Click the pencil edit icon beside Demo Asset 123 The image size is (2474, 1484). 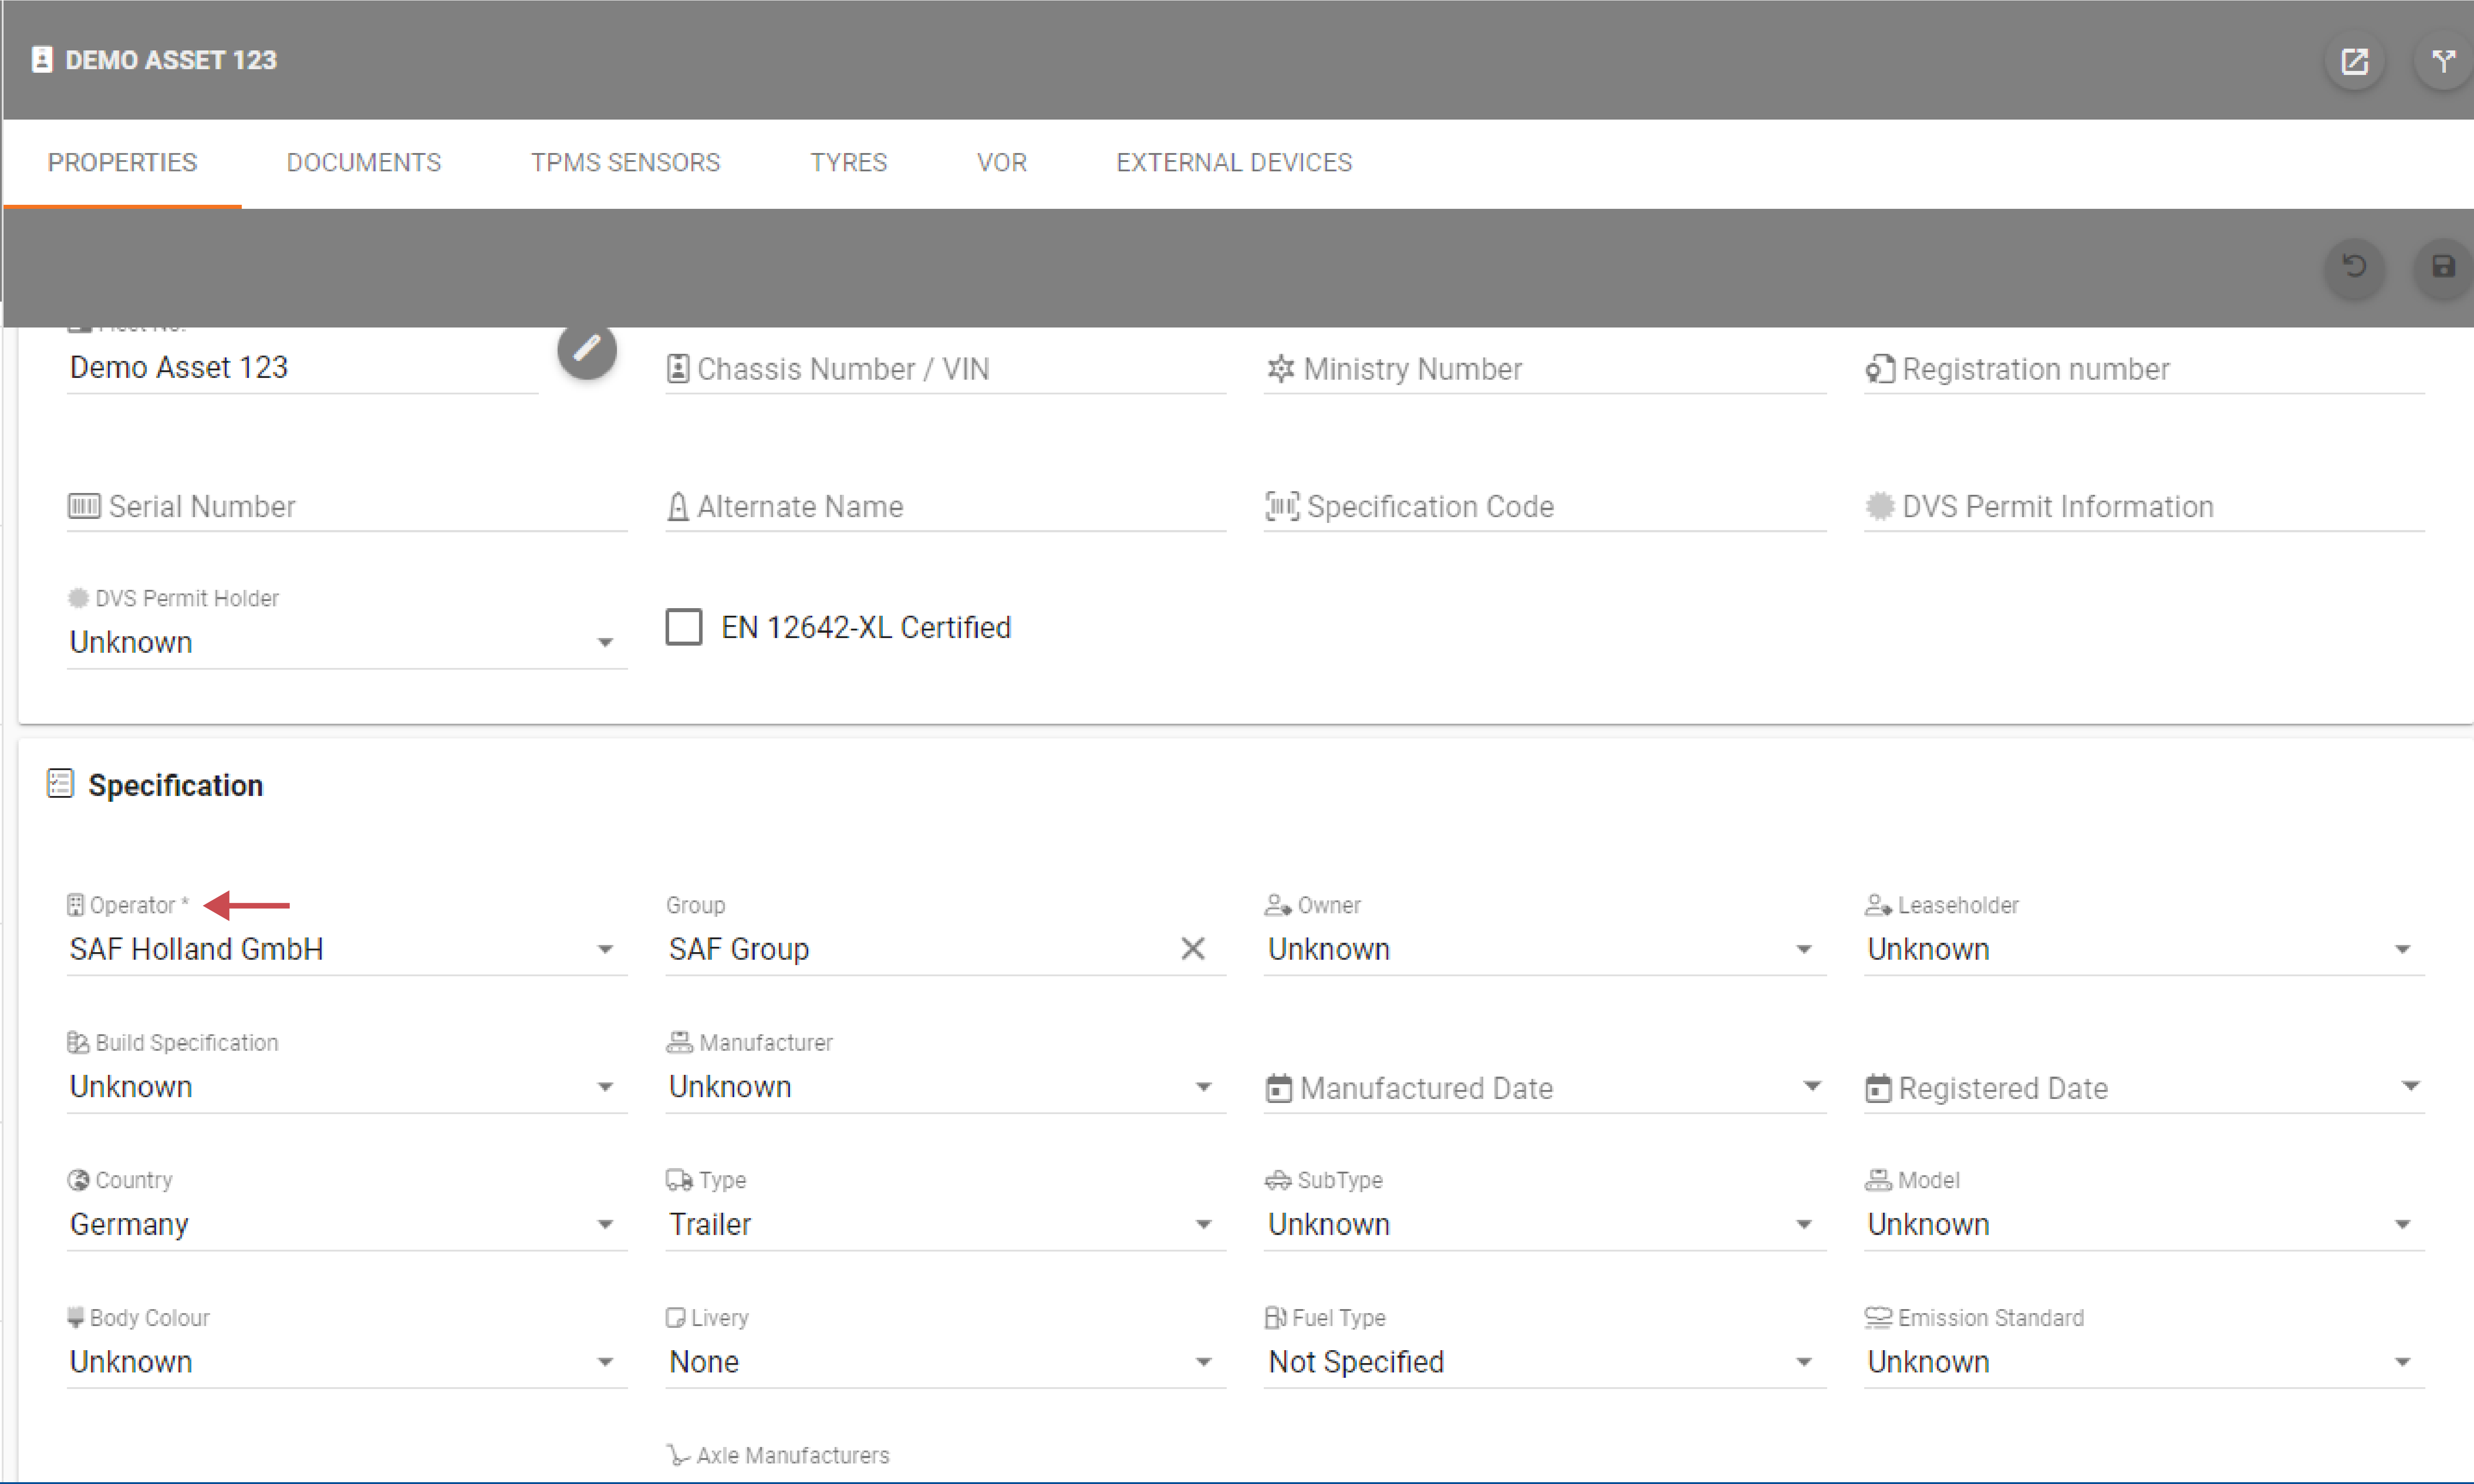click(x=587, y=349)
